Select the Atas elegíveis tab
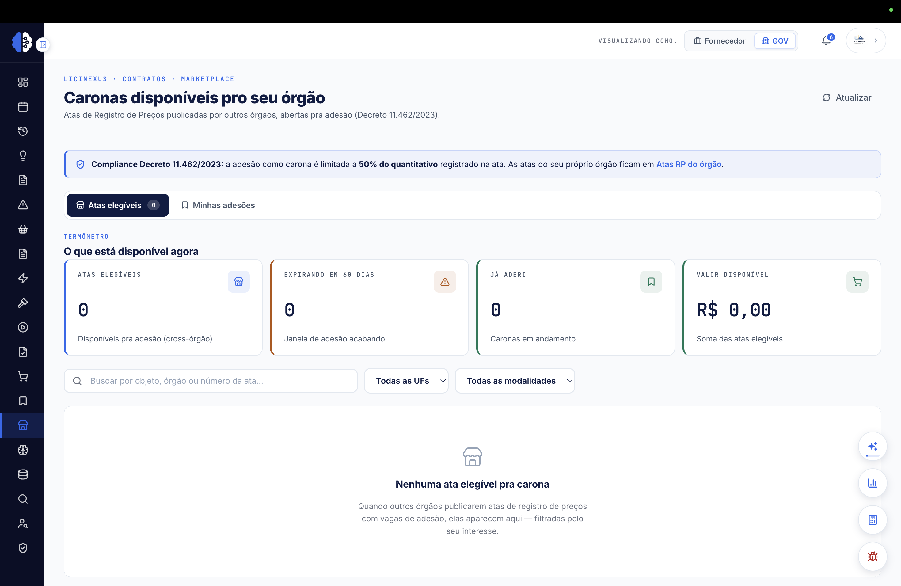The image size is (901, 586). 118,205
